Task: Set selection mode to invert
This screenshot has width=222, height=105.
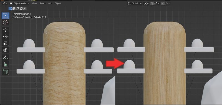Action: [x=21, y=9]
